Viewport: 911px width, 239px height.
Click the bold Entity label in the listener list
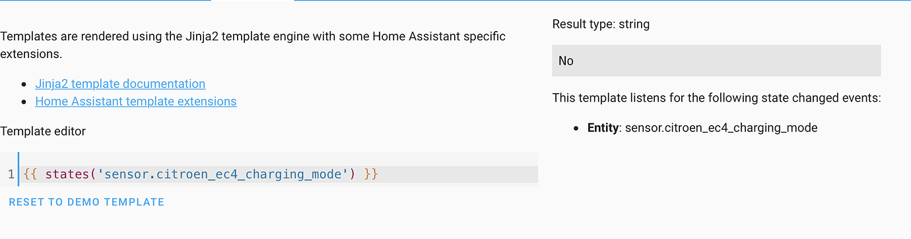click(603, 128)
